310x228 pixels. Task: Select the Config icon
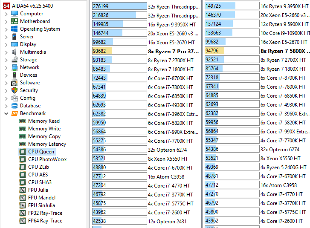pos(14,98)
